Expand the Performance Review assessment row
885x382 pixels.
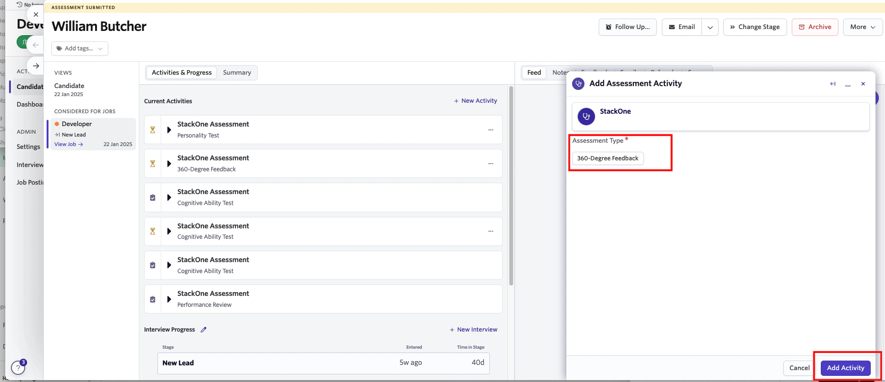click(169, 299)
